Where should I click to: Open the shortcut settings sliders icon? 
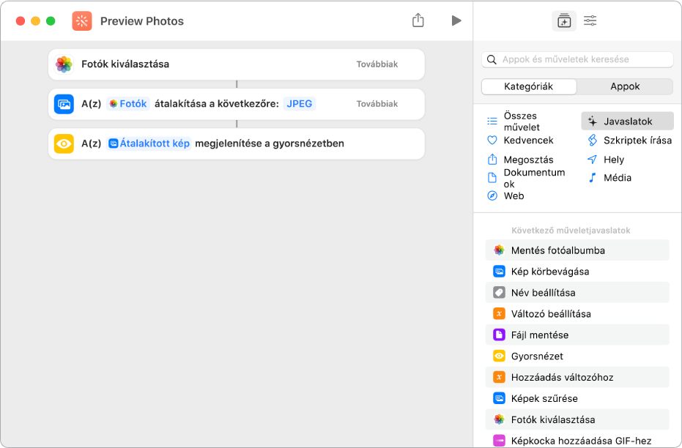[590, 21]
